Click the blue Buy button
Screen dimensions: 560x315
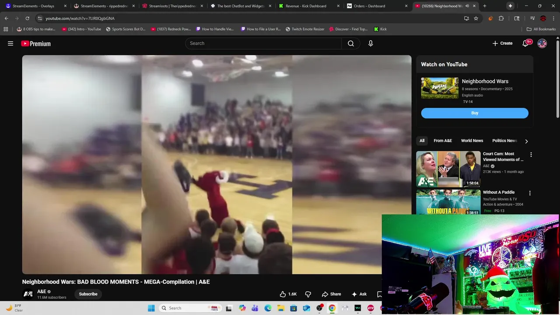[475, 113]
